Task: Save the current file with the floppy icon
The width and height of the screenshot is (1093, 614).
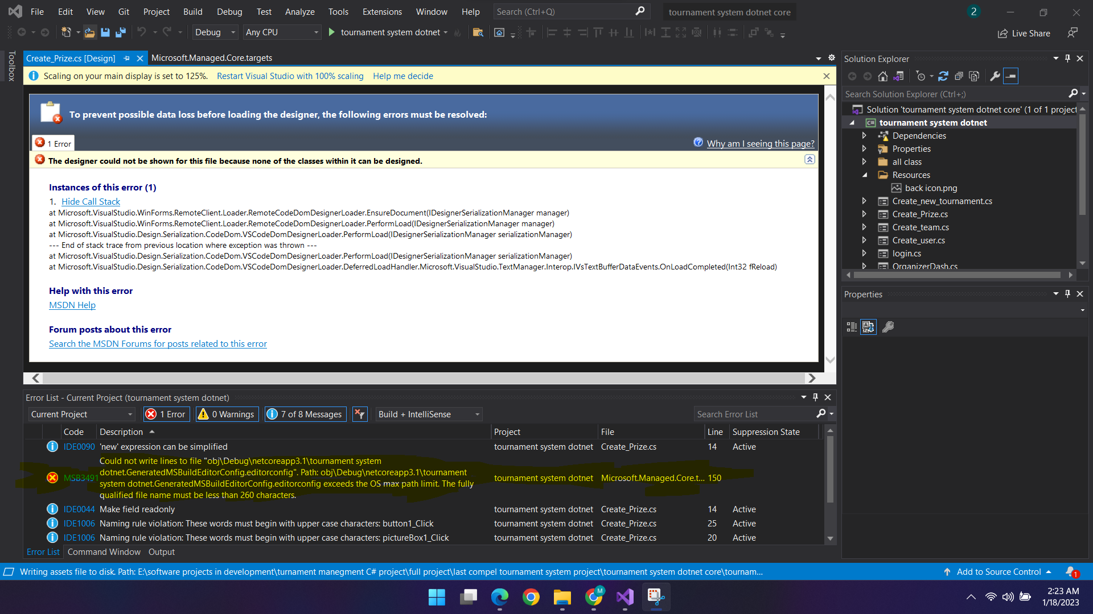Action: (x=105, y=32)
